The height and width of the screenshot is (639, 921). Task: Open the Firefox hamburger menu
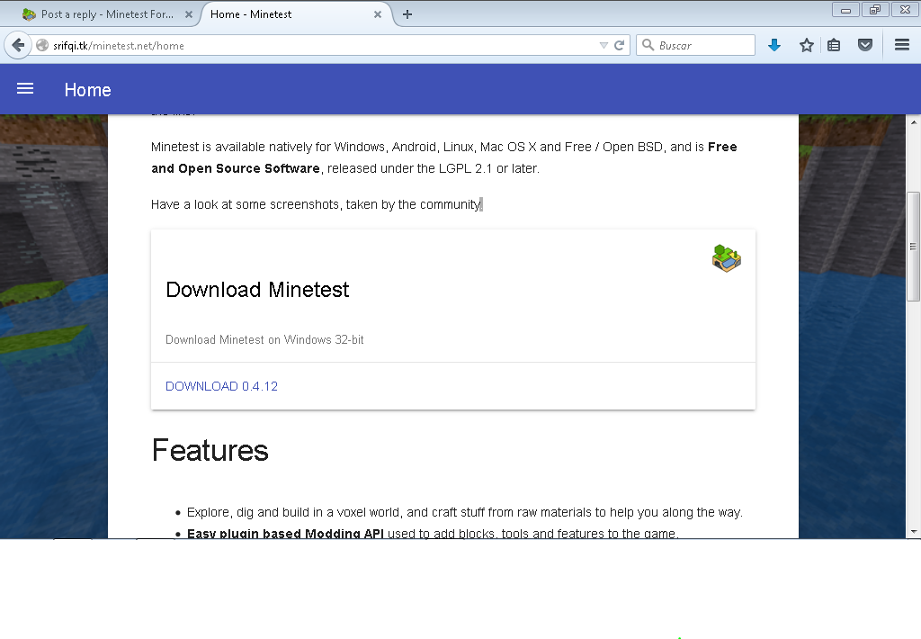coord(902,45)
